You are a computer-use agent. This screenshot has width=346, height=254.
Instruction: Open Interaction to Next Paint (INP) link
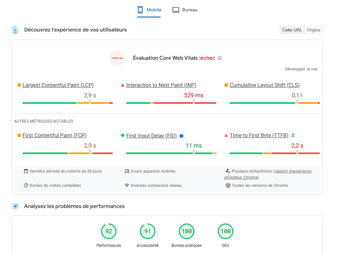[161, 85]
